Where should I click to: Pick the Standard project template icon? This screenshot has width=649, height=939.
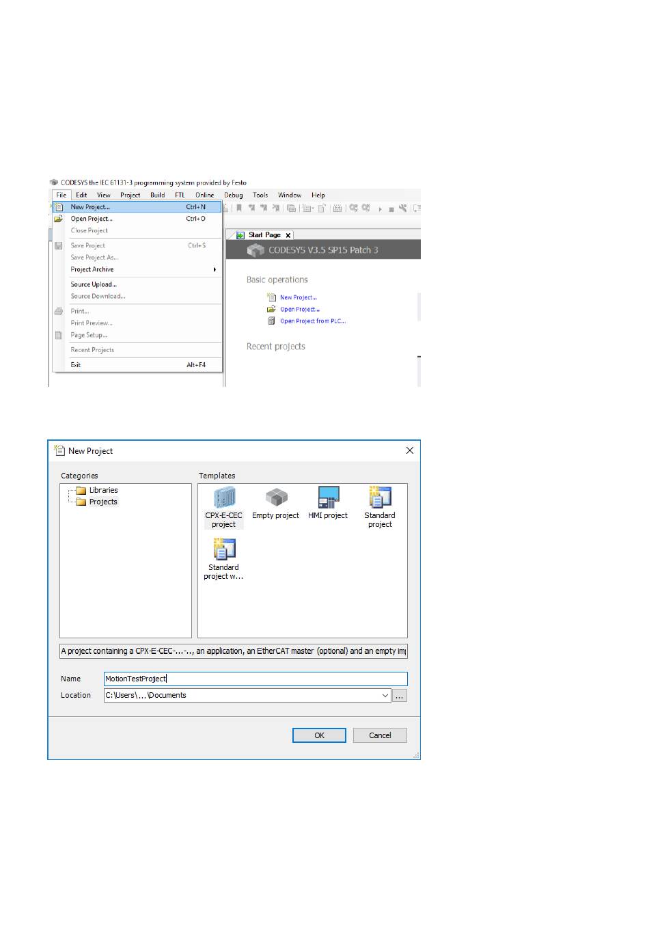point(380,498)
